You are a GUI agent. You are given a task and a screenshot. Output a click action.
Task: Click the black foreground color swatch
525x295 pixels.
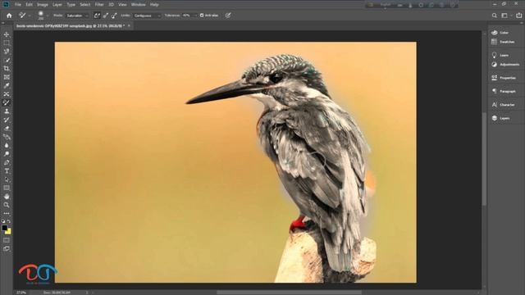(4, 228)
